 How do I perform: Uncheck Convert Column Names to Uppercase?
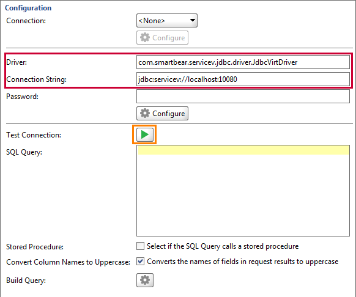[x=140, y=262]
